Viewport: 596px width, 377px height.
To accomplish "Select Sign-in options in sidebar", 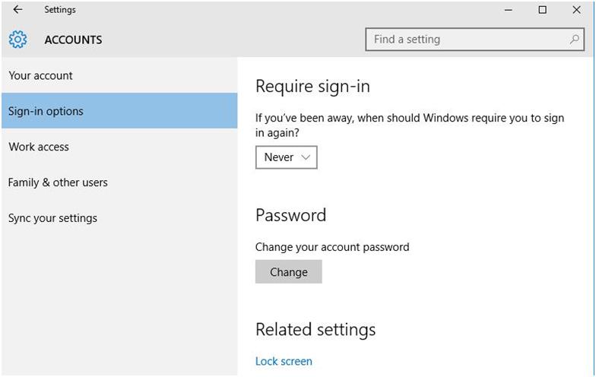I will pos(46,111).
